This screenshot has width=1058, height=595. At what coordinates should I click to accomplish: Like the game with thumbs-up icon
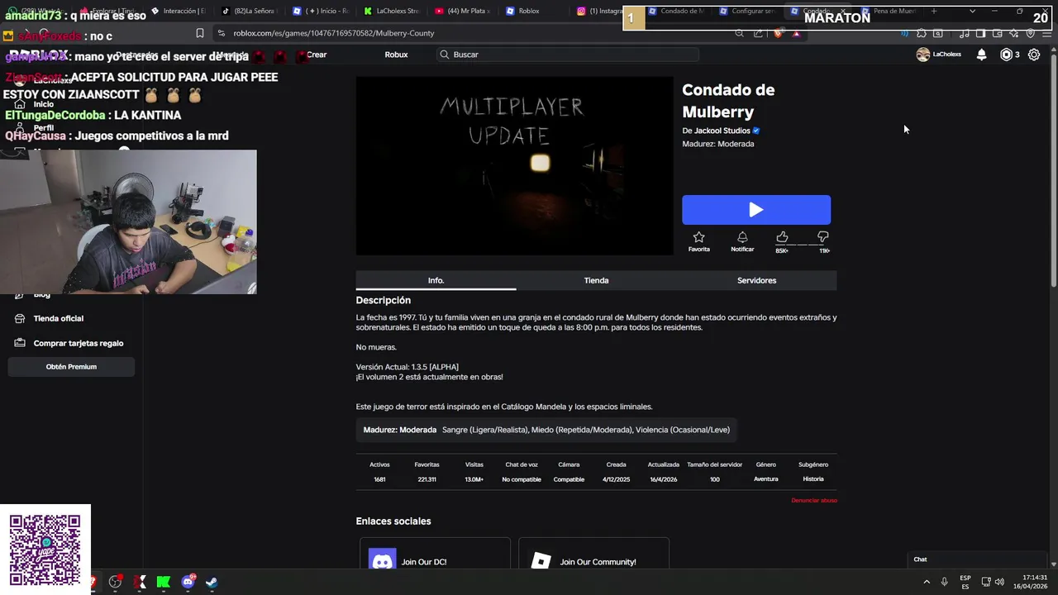[x=782, y=237]
